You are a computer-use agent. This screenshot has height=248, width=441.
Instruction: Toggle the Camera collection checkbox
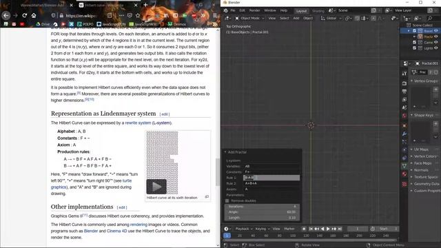tap(415, 42)
